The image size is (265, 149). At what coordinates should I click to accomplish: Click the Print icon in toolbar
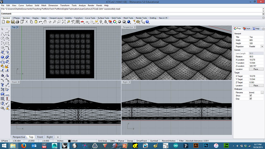click(x=17, y=22)
